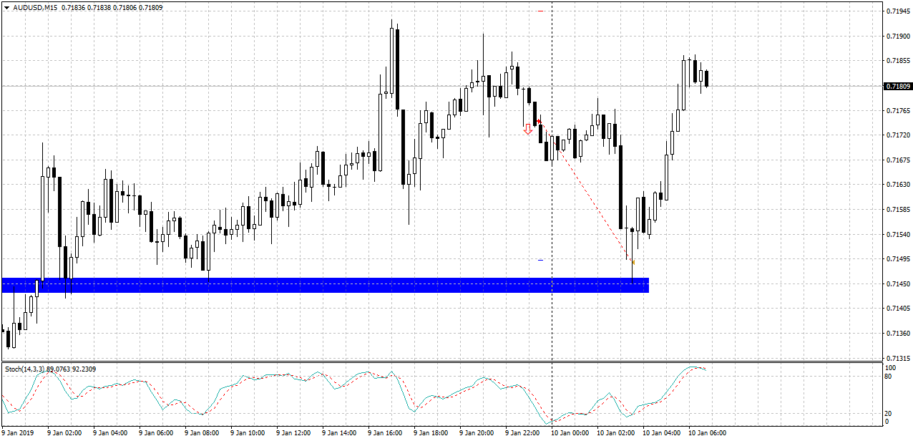Screen dimensions: 913x441
Task: Click the 9 Jan 2019 date label
Action: (x=19, y=433)
